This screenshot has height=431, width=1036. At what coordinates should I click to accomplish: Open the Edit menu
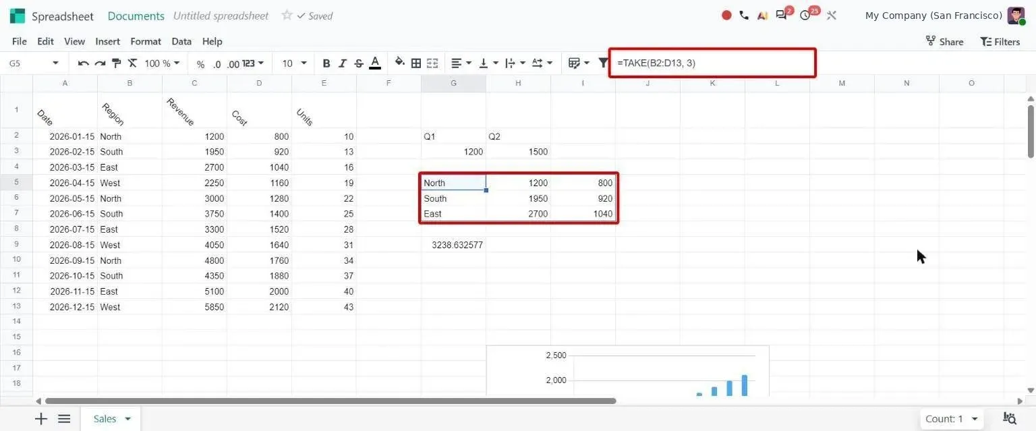point(45,41)
